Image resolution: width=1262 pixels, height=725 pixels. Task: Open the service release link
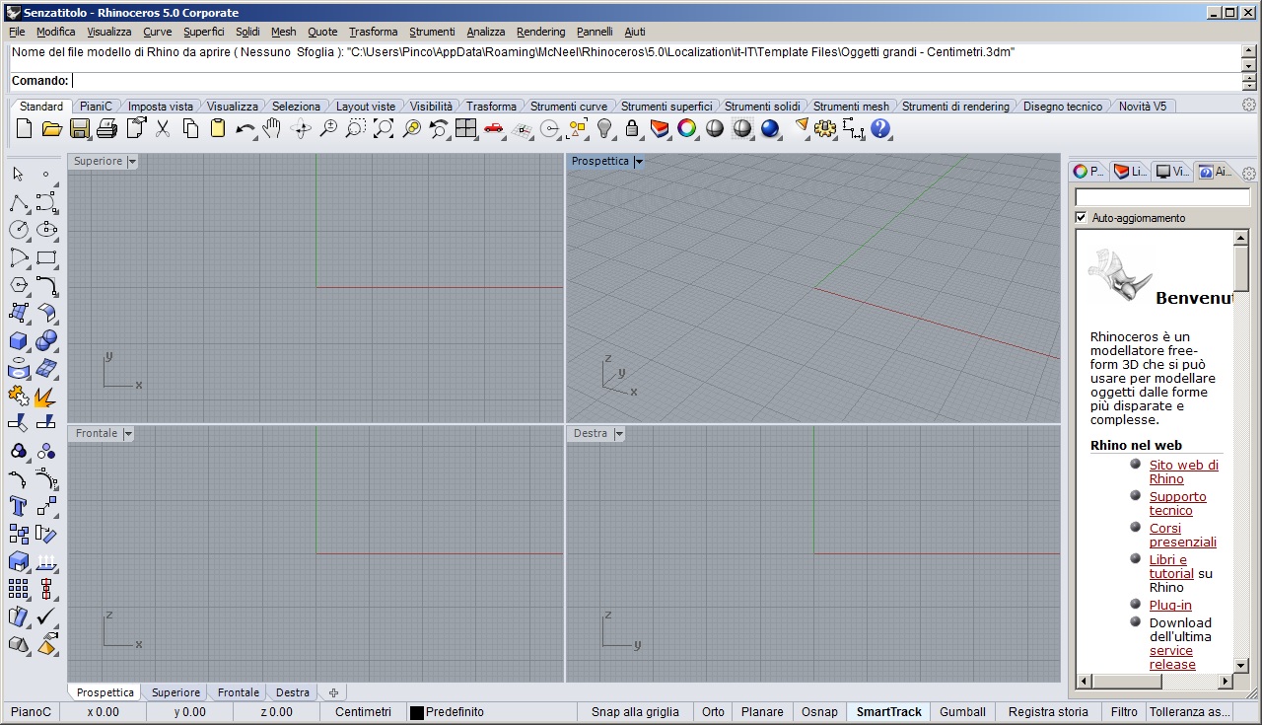1172,657
